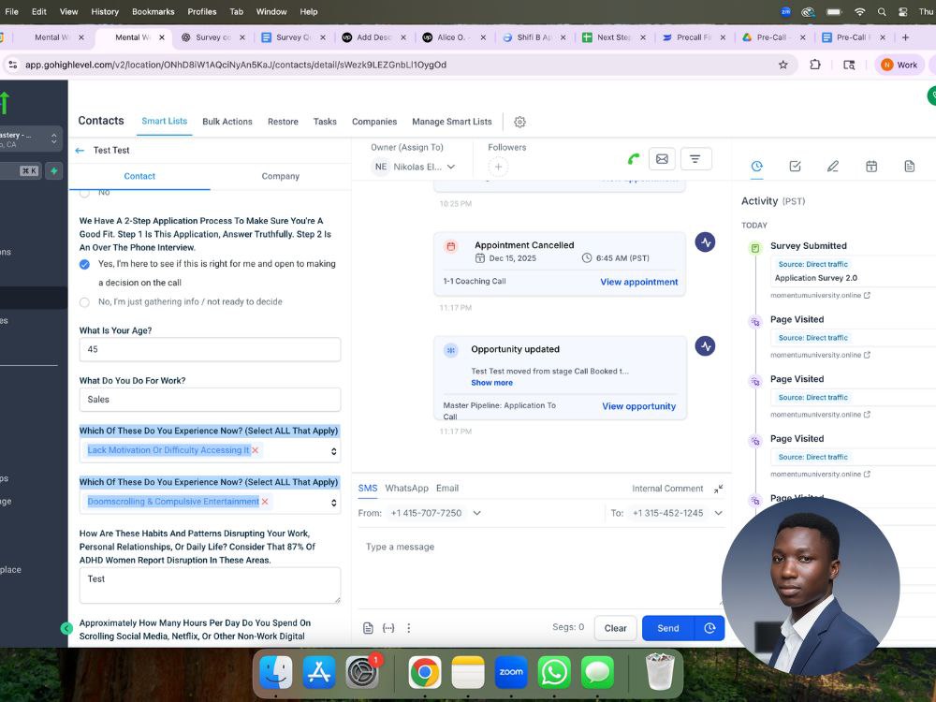Image resolution: width=936 pixels, height=702 pixels.
Task: Open the Doomscrolling multi-select dropdown arrows
Action: (x=334, y=503)
